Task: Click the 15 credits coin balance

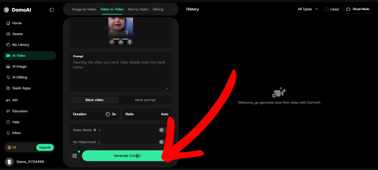Action: click(12, 148)
